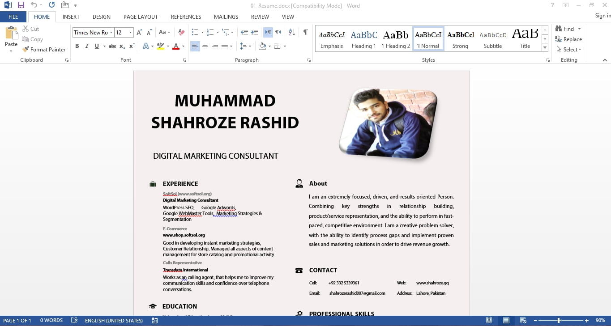Click the Sort paragraph icon
Viewport: 611px width, 326px height.
(x=292, y=32)
